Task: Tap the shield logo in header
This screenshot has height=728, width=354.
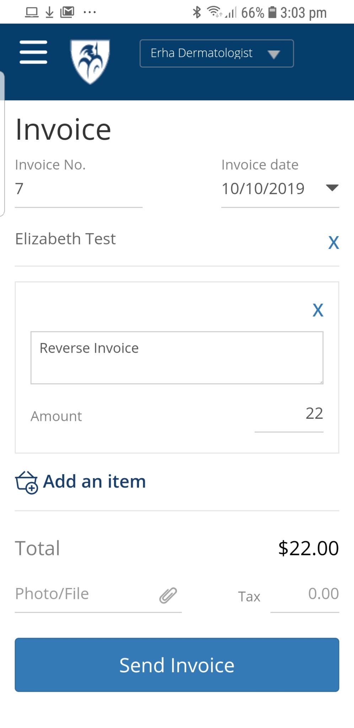Action: point(90,61)
